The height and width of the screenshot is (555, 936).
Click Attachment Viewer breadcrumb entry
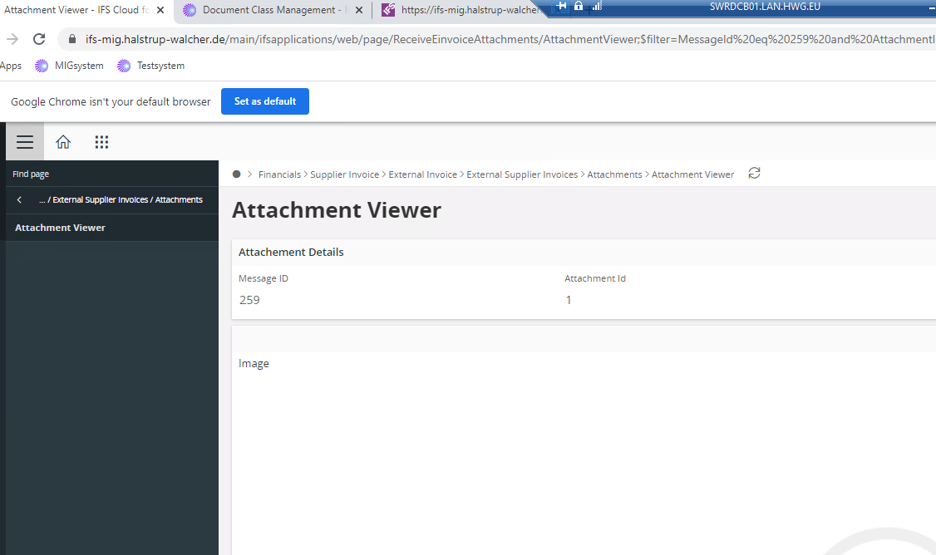pyautogui.click(x=692, y=174)
